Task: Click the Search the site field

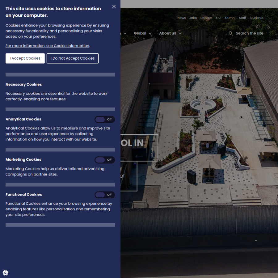Action: pyautogui.click(x=250, y=33)
